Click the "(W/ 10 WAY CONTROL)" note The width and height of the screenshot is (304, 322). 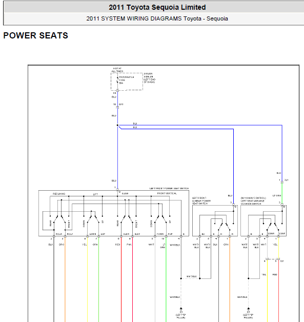coord(253,198)
